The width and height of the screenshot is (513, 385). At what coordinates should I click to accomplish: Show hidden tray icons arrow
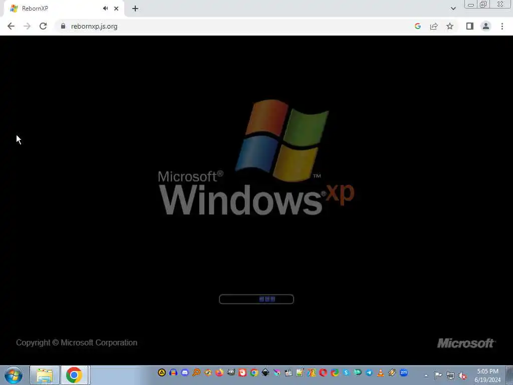click(x=426, y=376)
